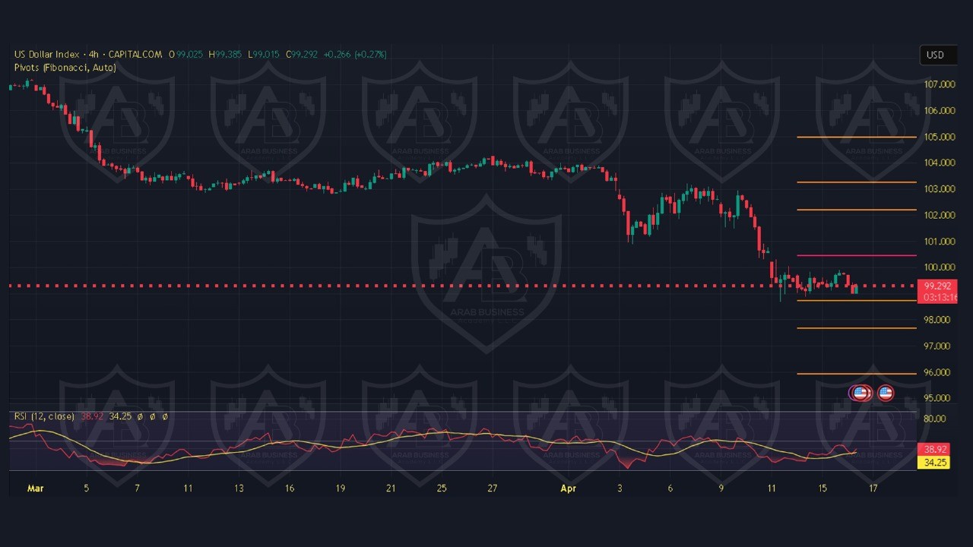Click the H99.385 high value

click(225, 55)
